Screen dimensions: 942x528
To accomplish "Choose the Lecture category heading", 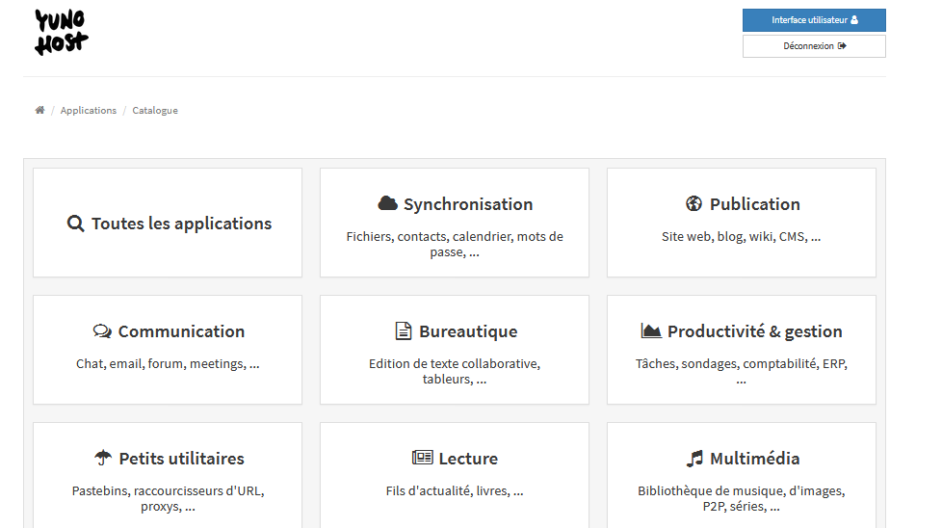I will (x=468, y=459).
